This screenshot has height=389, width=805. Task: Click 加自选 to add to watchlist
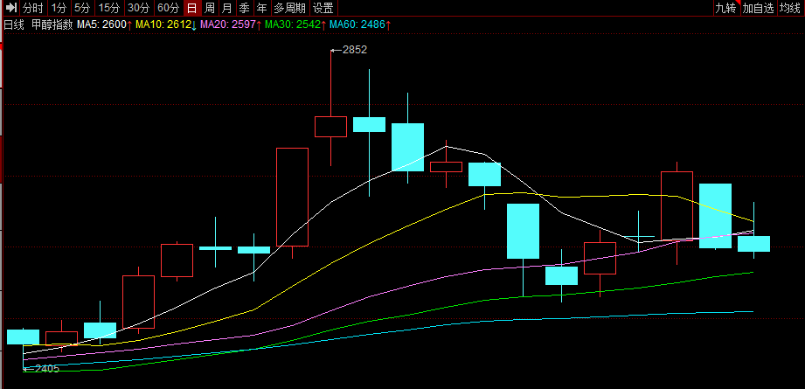[759, 8]
